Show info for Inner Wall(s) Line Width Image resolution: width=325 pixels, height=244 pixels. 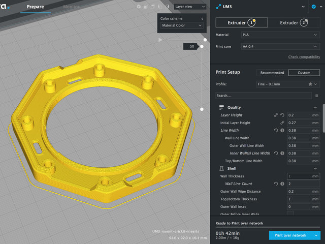283,153
